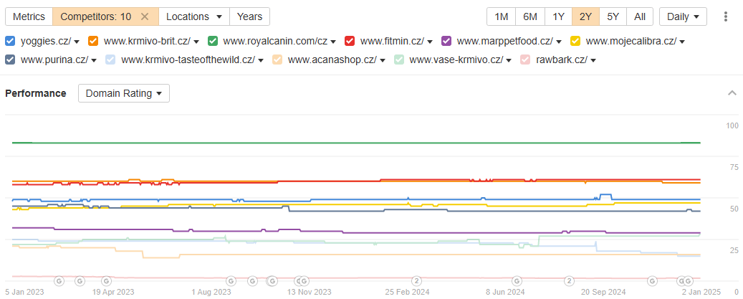Select the Years tab
This screenshot has height=299, width=743.
coord(250,16)
